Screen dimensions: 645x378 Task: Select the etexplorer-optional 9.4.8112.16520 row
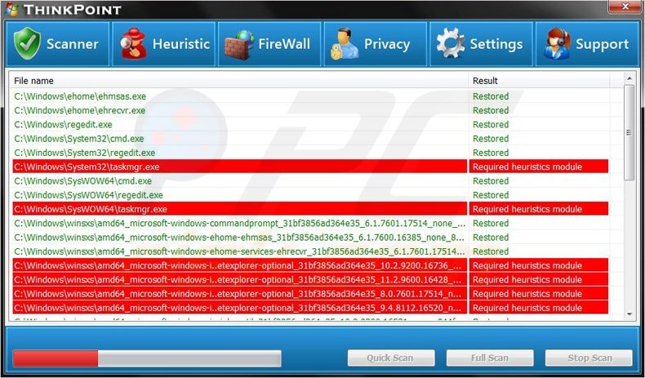click(310, 308)
